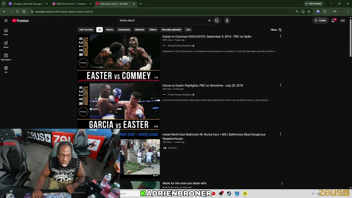The image size is (352, 198).
Task: Clear the YouTube search query
Action: click(x=209, y=20)
